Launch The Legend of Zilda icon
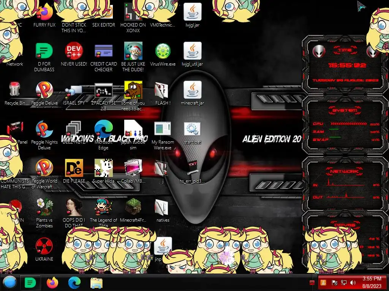The height and width of the screenshot is (291, 389). pos(104,207)
